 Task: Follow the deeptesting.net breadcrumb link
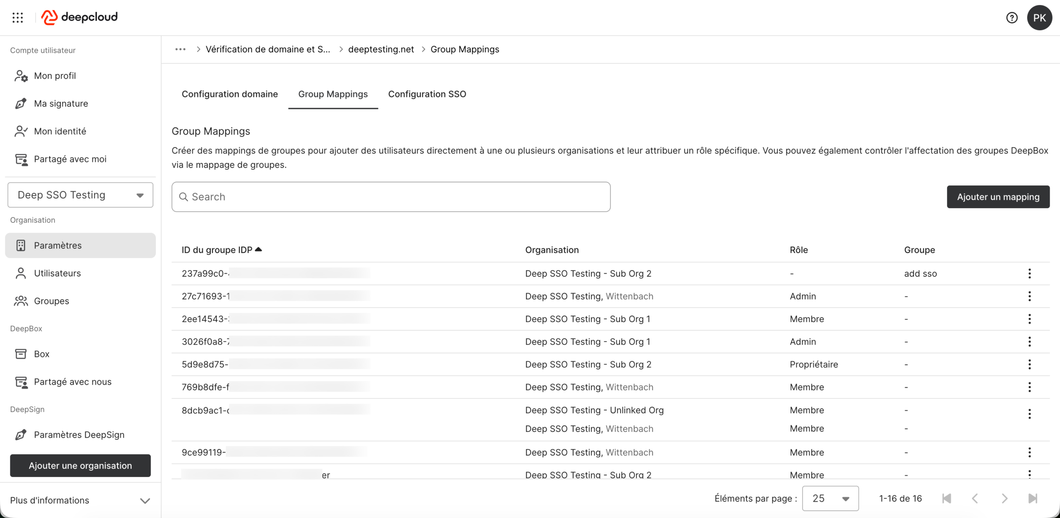[x=381, y=49]
